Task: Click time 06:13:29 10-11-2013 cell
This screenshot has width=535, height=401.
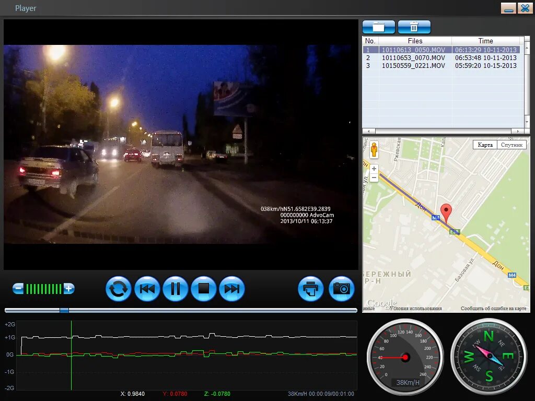Action: coord(485,50)
